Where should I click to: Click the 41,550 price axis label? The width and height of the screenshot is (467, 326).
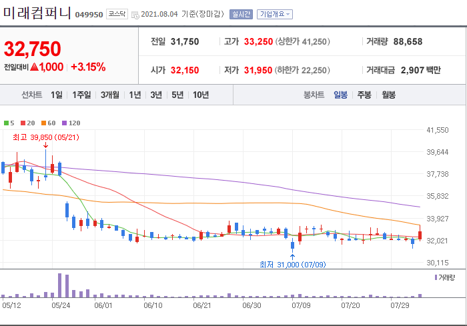pyautogui.click(x=438, y=130)
